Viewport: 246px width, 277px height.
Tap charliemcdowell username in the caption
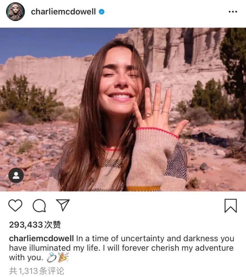click(41, 238)
